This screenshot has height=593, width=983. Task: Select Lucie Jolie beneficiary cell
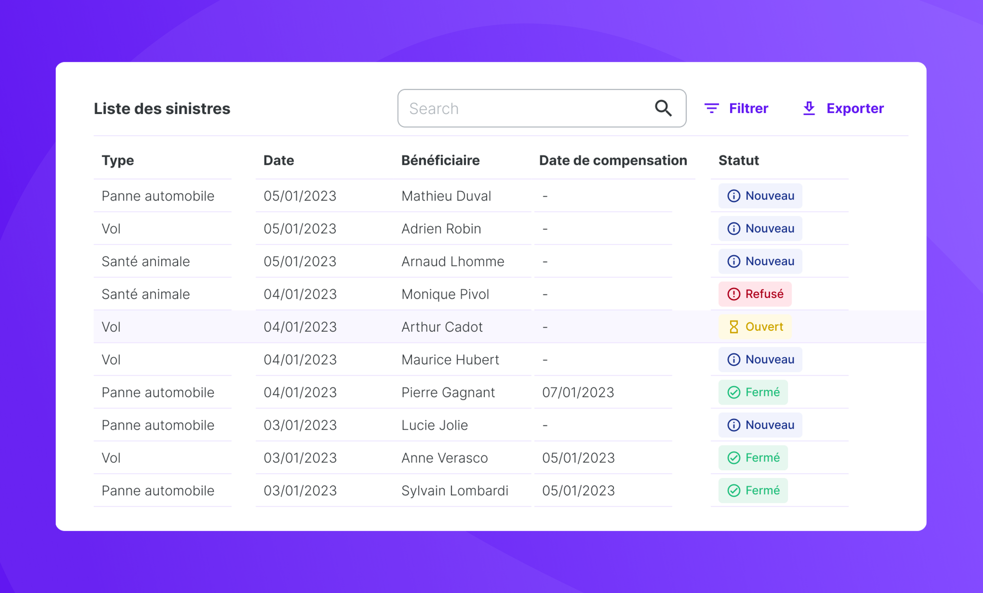[x=434, y=425]
